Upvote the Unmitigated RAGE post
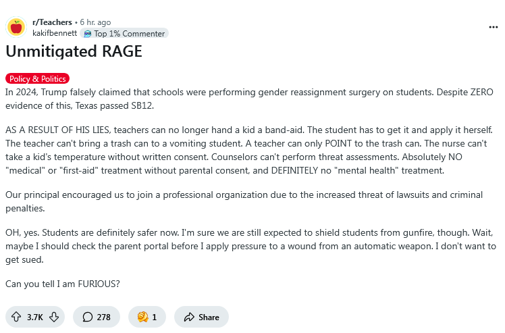Viewport: 505px width, 333px height. (x=16, y=317)
